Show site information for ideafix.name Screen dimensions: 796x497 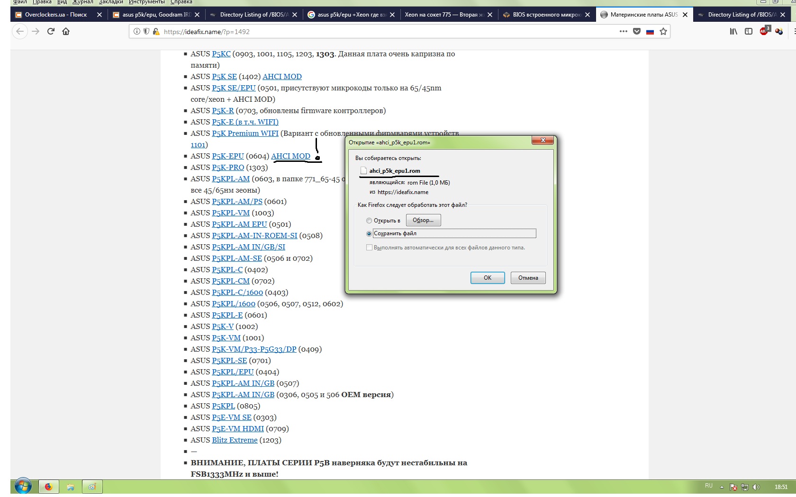click(137, 32)
